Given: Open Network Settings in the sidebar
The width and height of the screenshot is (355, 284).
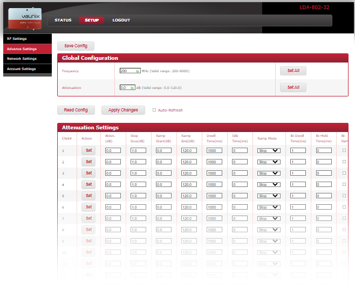Looking at the screenshot, I should click(x=22, y=59).
